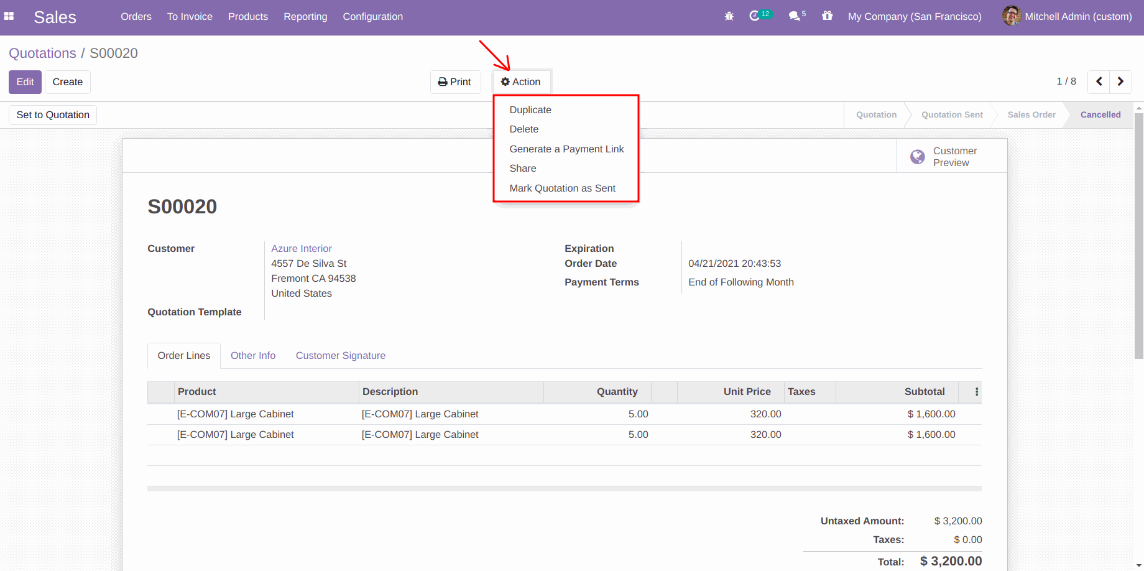Click the gift icon in navbar
The height and width of the screenshot is (571, 1144).
827,16
